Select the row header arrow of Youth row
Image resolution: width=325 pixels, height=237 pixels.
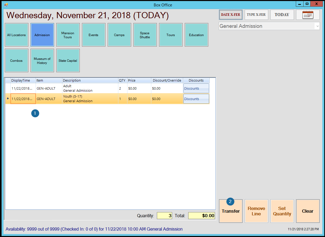point(8,99)
